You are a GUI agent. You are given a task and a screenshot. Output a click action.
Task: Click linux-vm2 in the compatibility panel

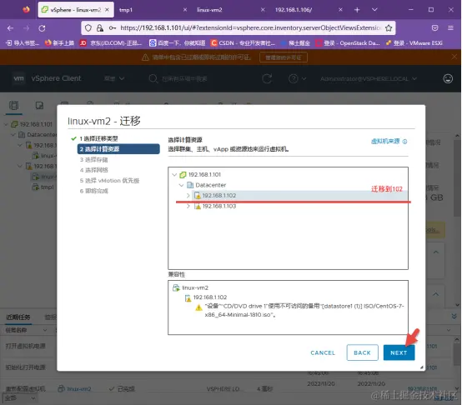tap(195, 287)
